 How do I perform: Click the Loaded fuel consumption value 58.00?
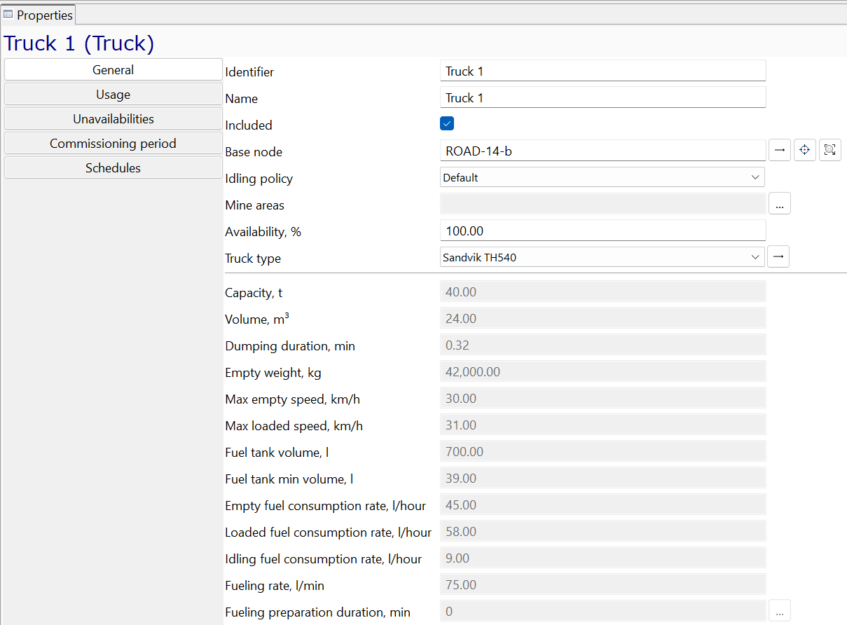click(602, 531)
